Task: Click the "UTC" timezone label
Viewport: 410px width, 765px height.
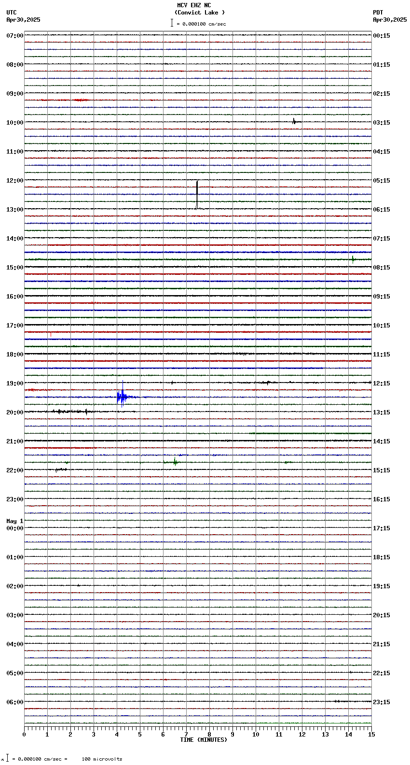Action: click(x=12, y=13)
